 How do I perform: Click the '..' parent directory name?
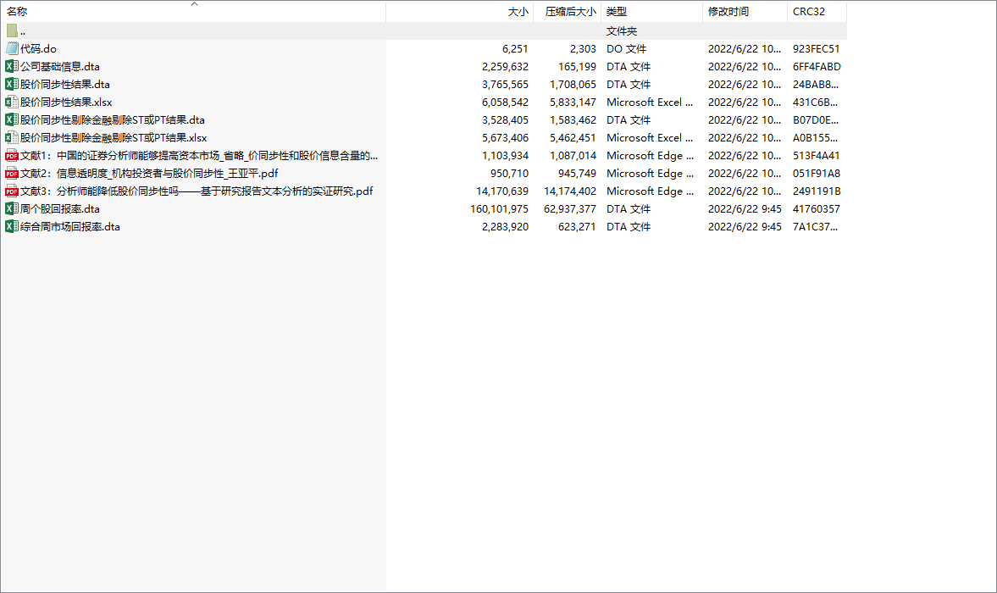(x=23, y=31)
